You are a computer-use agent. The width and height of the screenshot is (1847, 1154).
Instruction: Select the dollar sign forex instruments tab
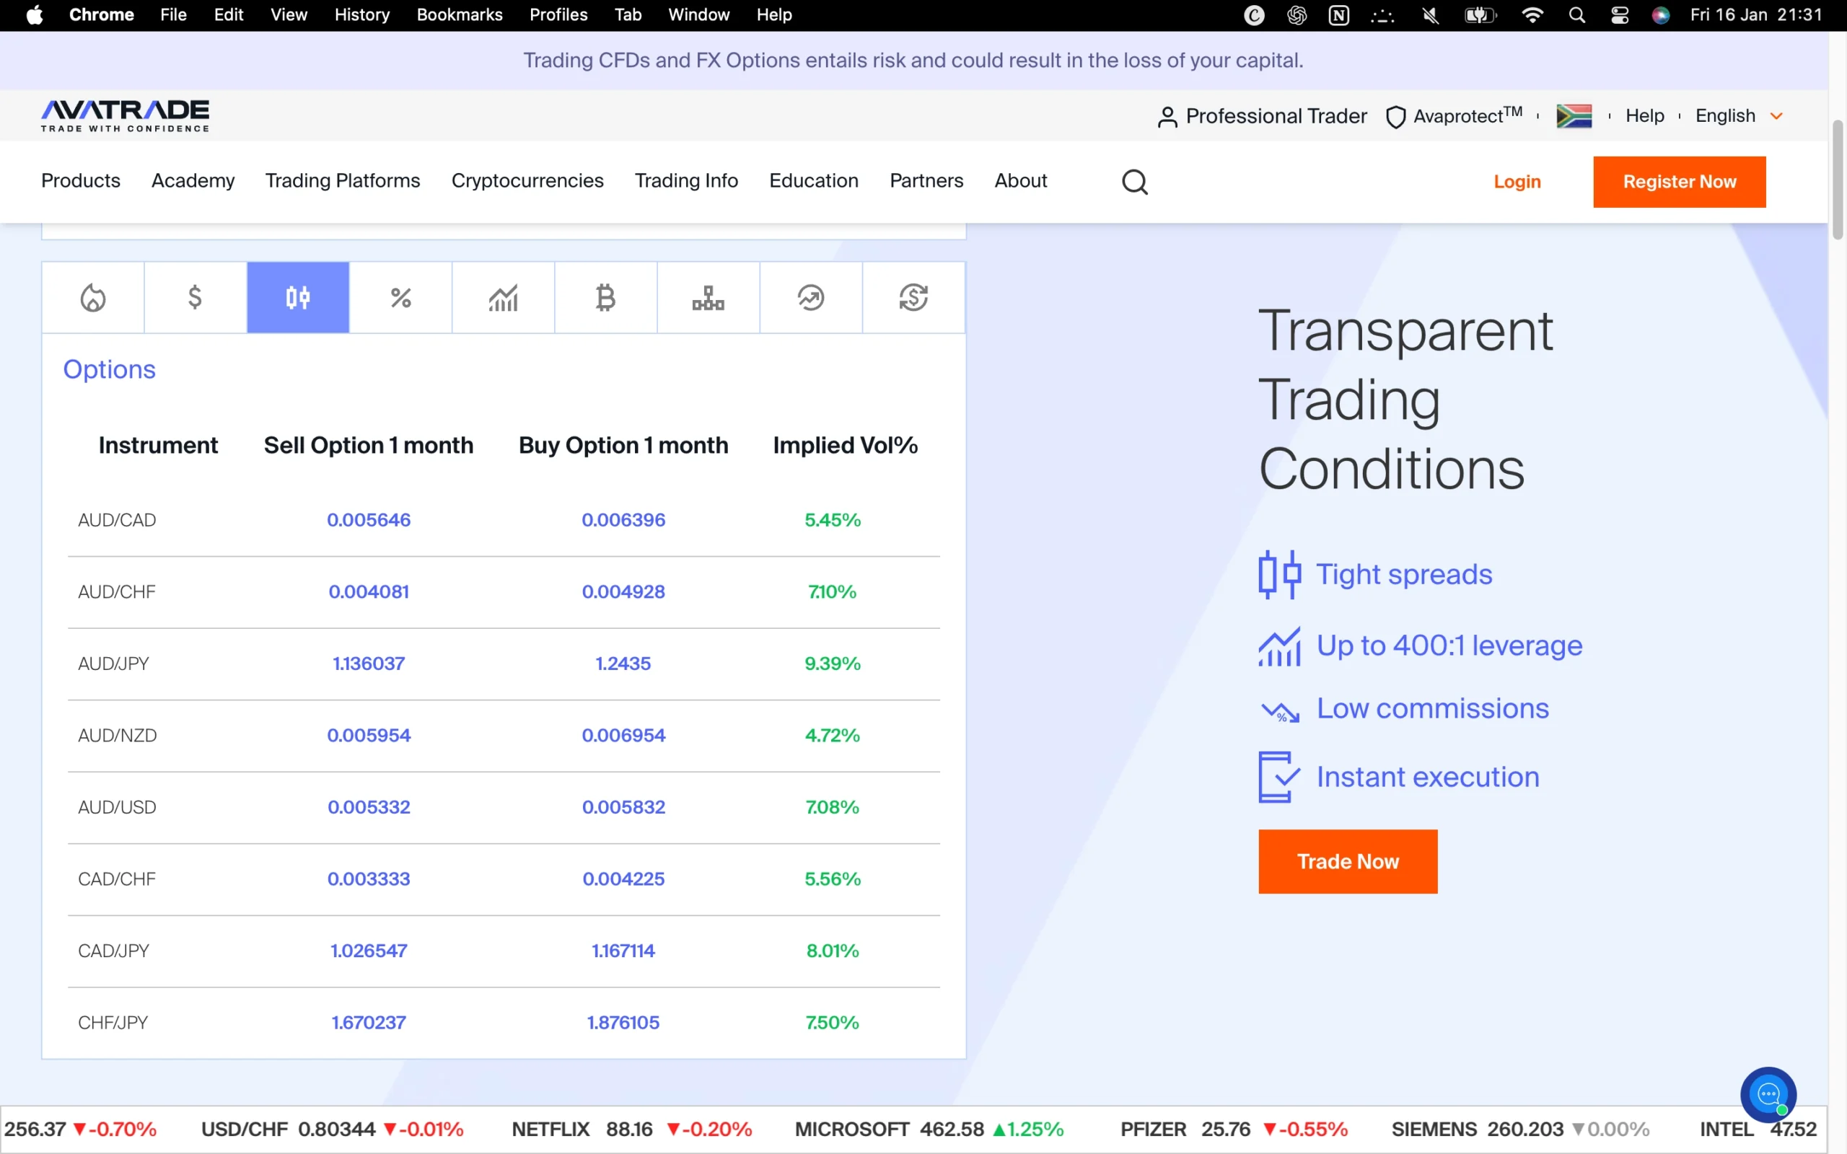195,297
